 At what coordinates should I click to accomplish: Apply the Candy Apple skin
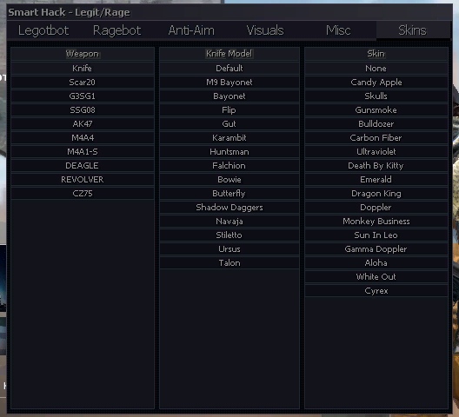coord(376,83)
